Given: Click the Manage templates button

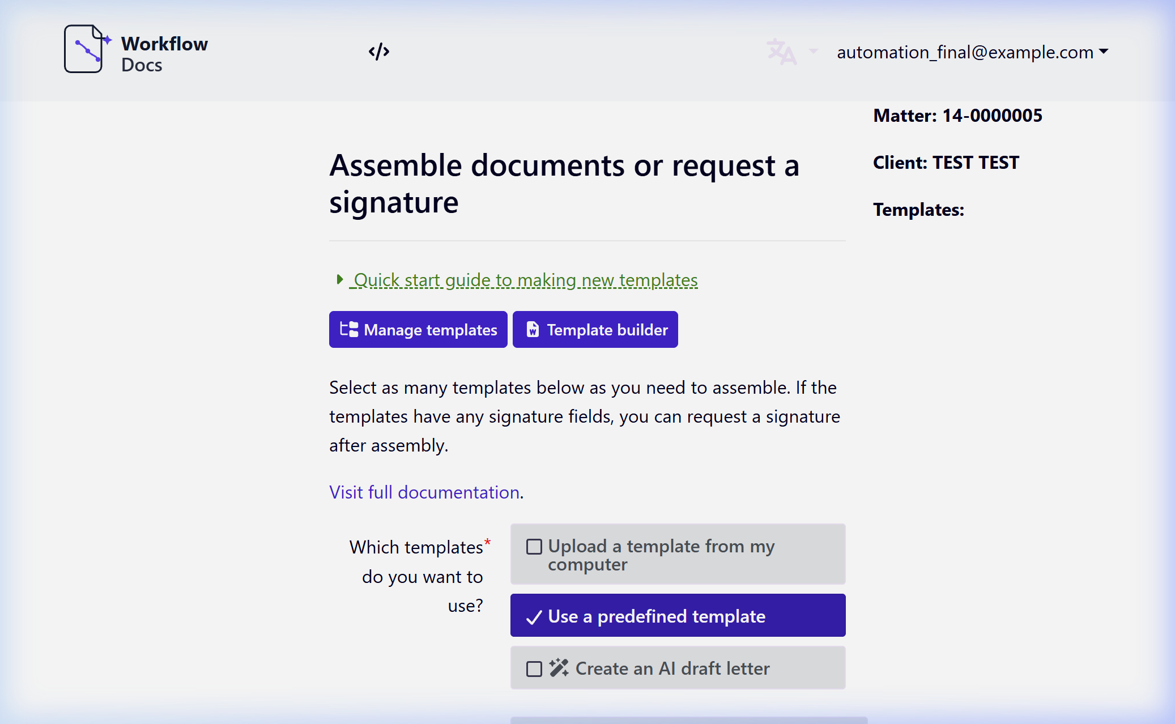Looking at the screenshot, I should (418, 330).
